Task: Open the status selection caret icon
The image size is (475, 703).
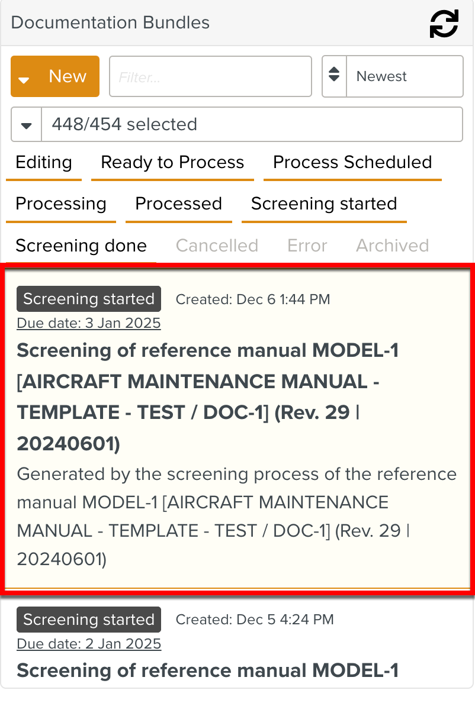Action: 25,124
